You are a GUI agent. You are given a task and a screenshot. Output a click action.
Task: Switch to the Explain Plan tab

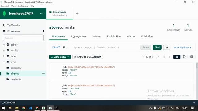click(x=114, y=36)
